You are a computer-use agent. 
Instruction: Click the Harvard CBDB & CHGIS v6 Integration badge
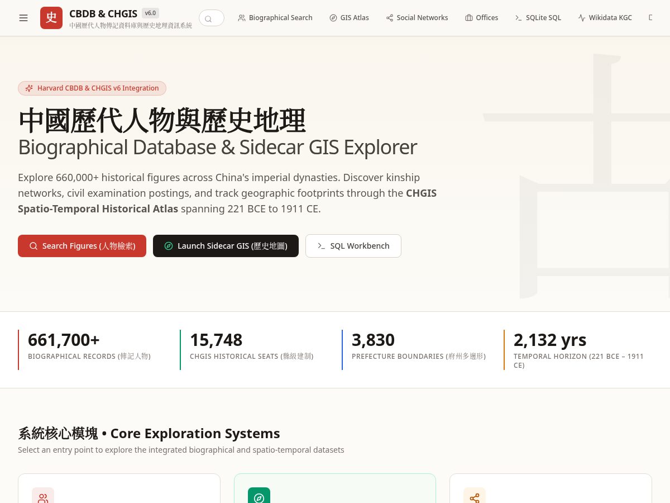(x=92, y=88)
